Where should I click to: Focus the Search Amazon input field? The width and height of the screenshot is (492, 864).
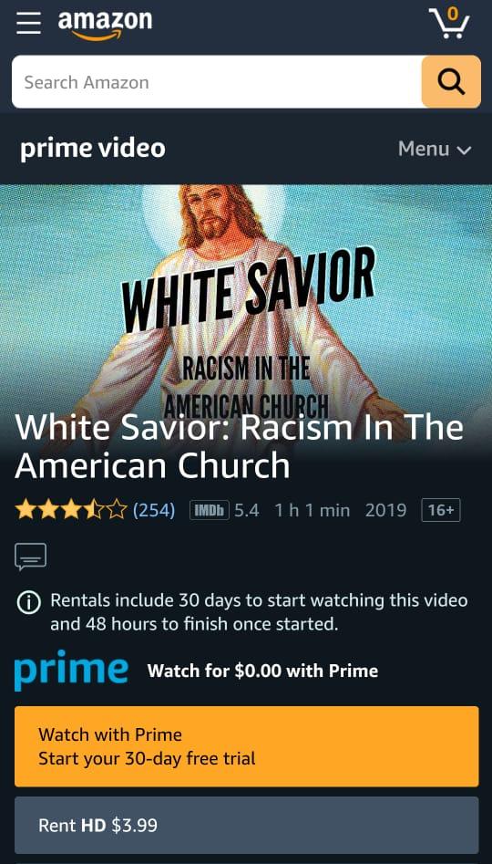(x=217, y=82)
